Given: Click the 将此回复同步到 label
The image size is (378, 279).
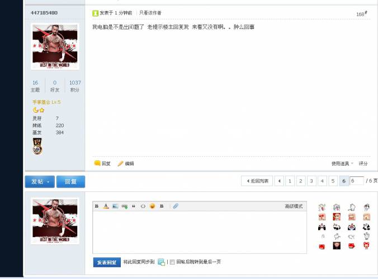Looking at the screenshot, I should pyautogui.click(x=139, y=262).
